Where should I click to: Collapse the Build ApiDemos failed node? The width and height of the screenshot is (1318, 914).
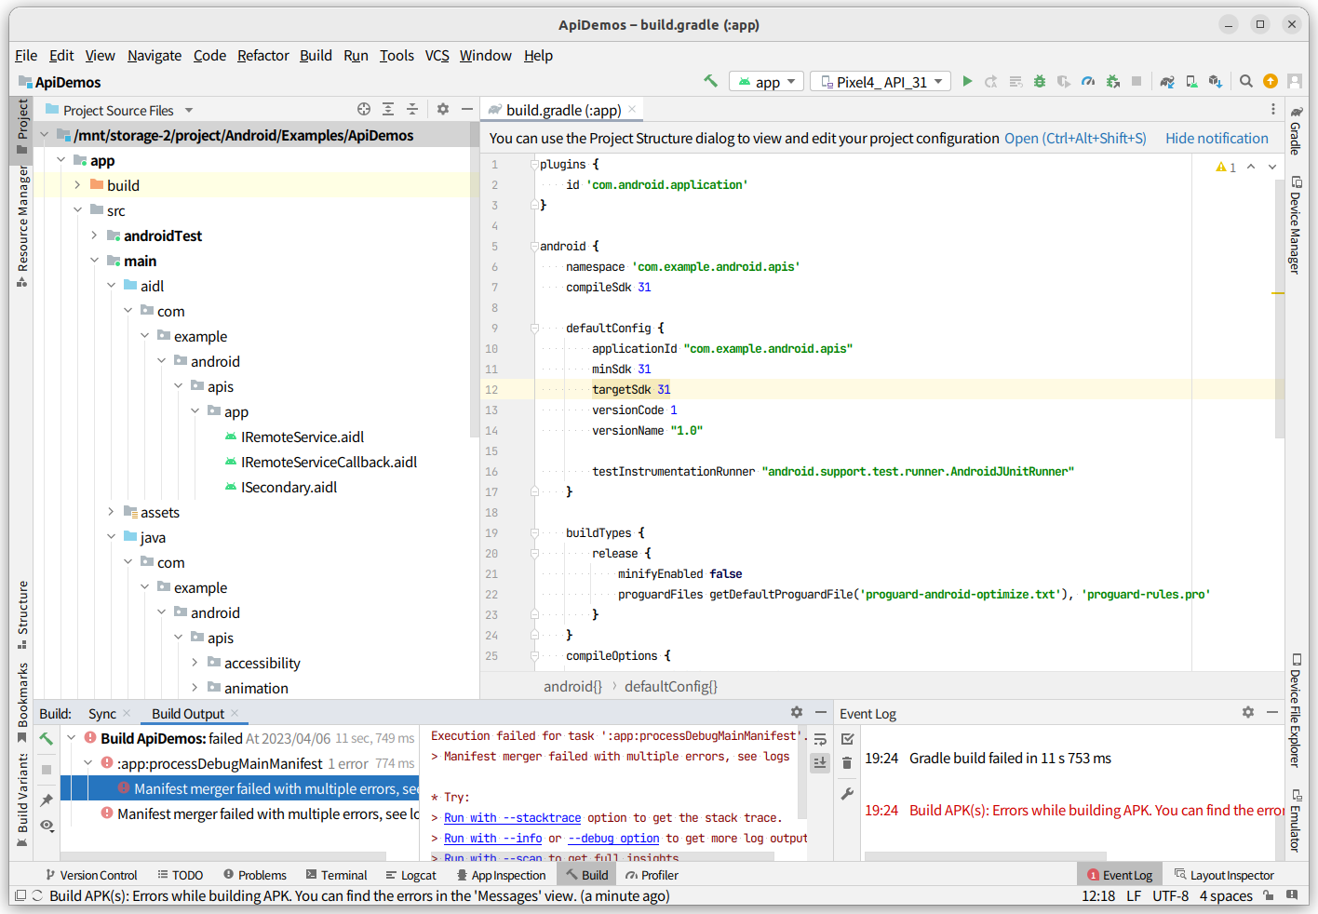click(72, 738)
